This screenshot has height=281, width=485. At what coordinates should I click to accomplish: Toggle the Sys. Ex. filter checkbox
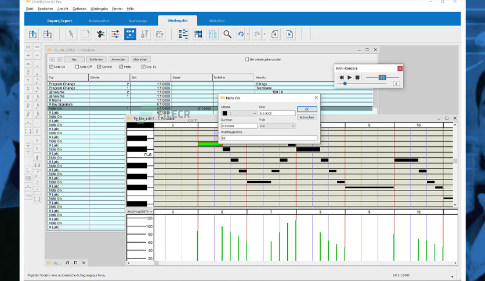tap(143, 67)
